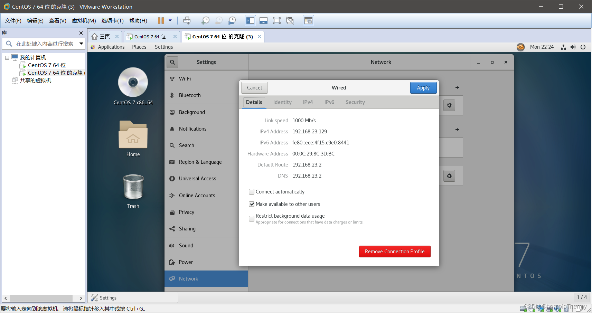
Task: Click the power icon in GNOME top bar
Action: [583, 47]
